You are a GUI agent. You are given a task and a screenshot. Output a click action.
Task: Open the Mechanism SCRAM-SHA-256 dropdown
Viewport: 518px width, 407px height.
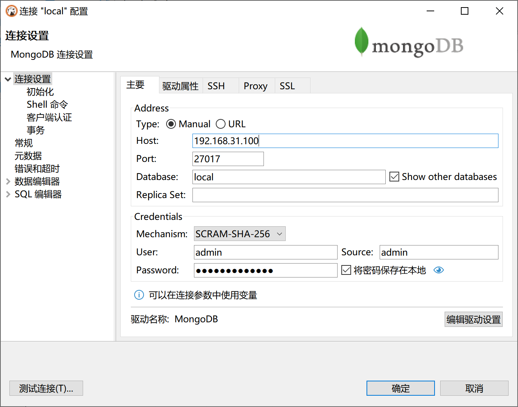(239, 234)
